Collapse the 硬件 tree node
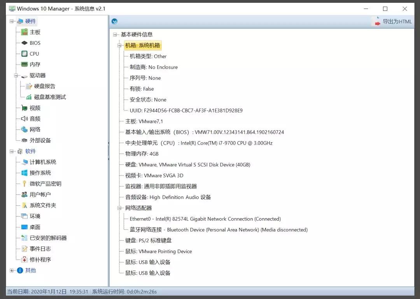 [x=12, y=21]
